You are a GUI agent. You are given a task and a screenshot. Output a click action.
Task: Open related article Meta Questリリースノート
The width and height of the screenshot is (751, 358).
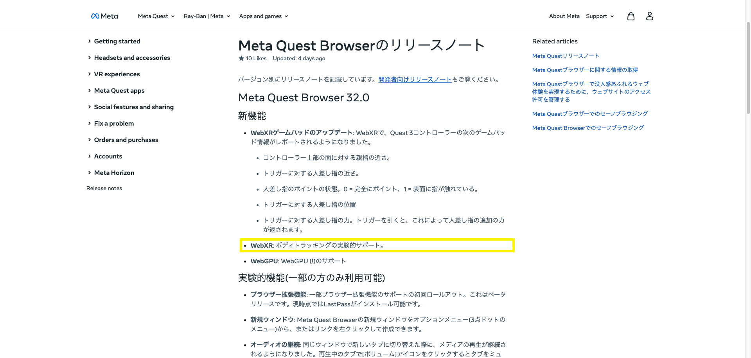pos(566,56)
